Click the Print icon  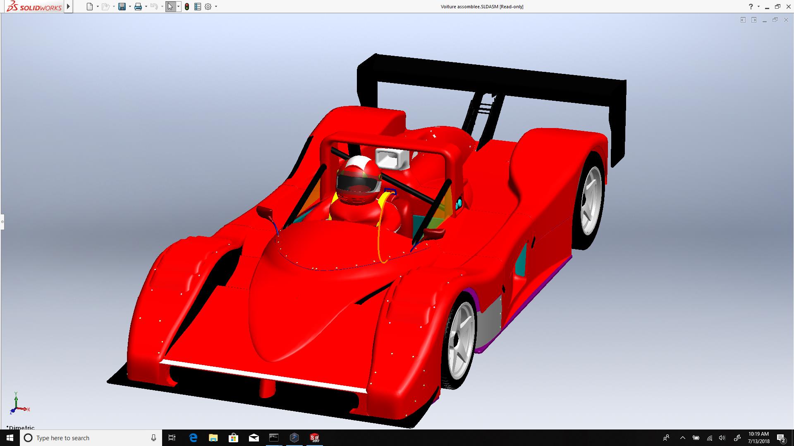138,7
